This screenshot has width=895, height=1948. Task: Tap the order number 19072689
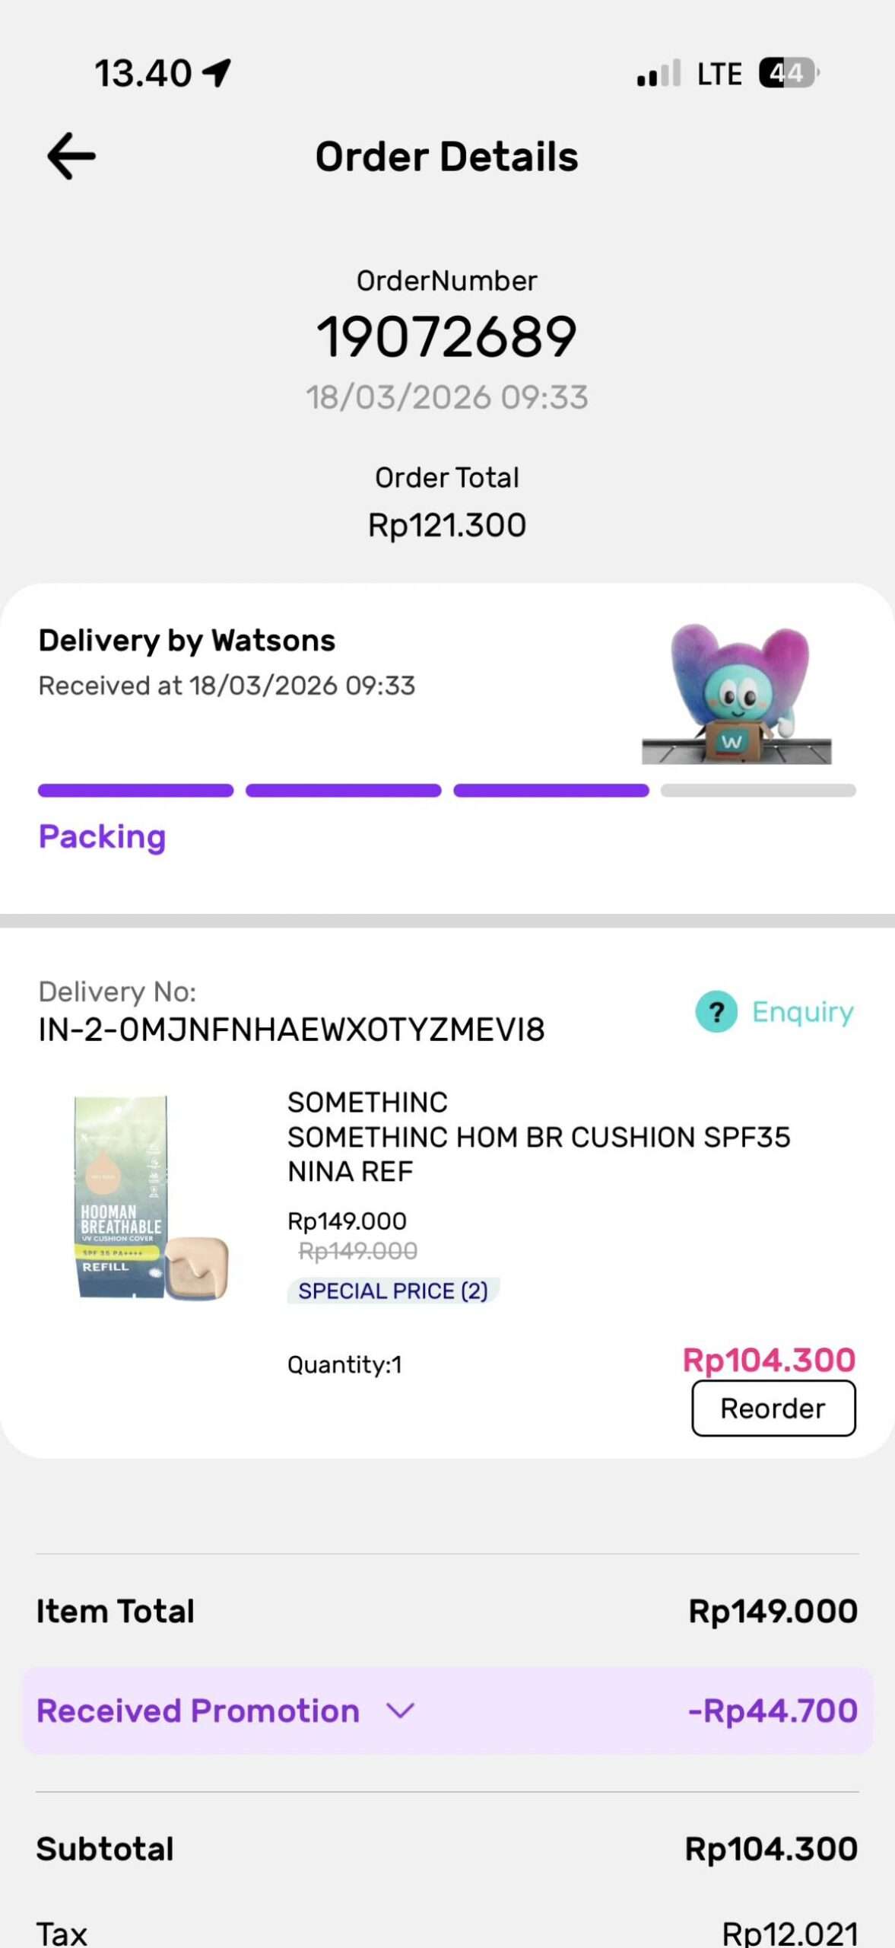click(x=447, y=336)
